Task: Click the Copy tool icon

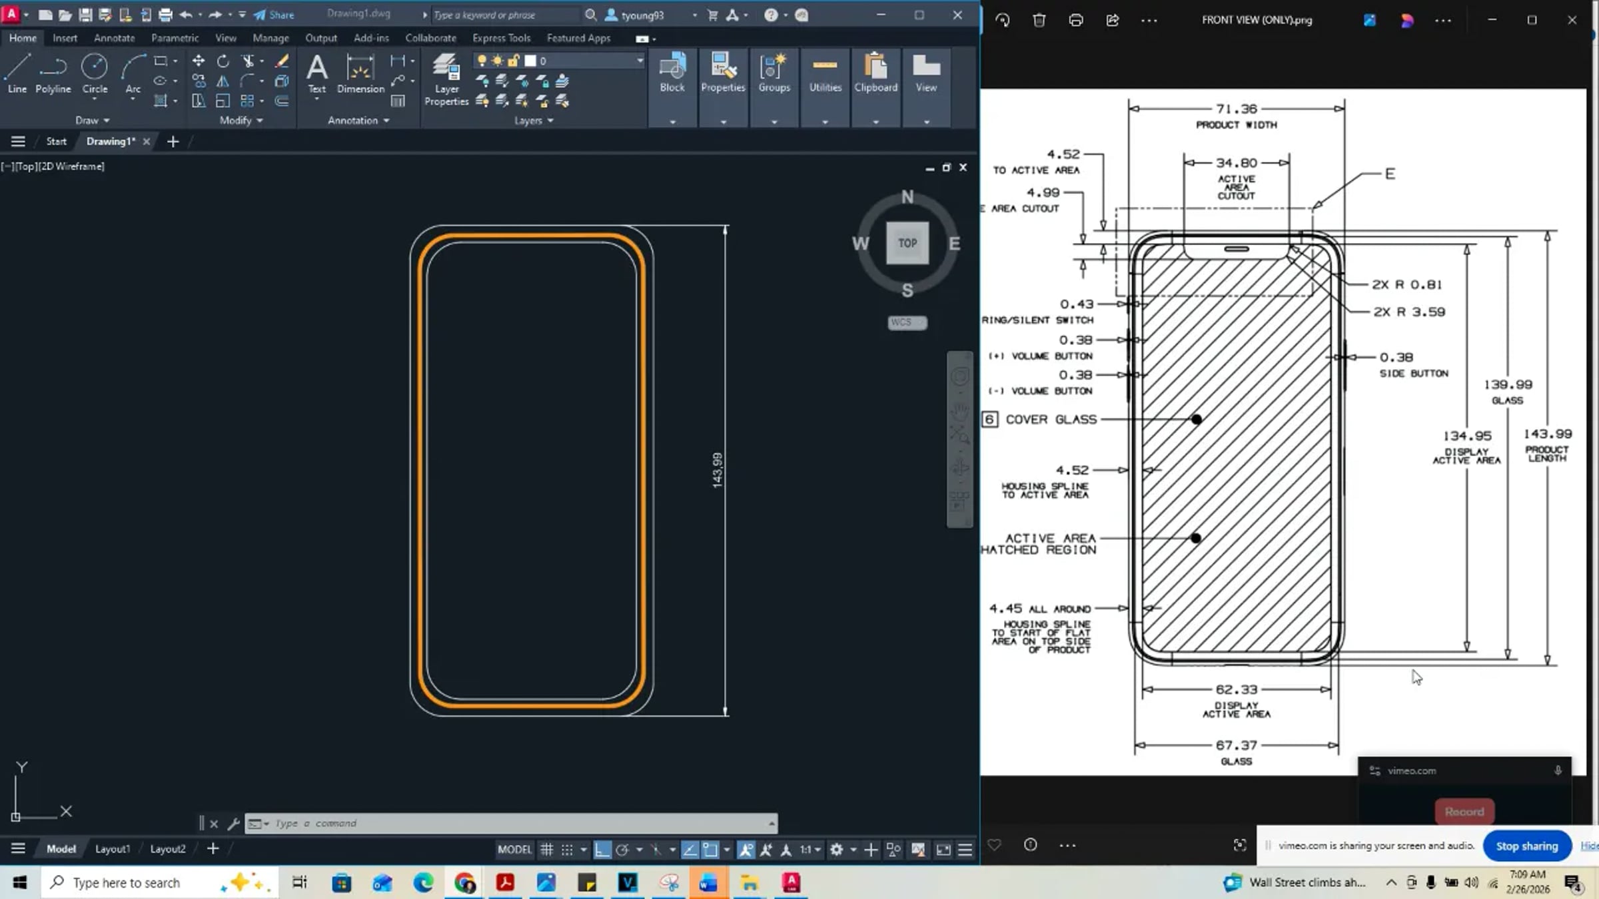Action: pyautogui.click(x=199, y=81)
